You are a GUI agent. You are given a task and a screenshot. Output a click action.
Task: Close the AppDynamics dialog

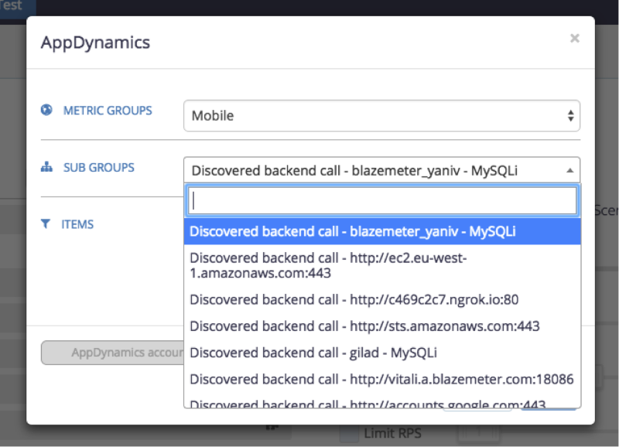point(574,38)
